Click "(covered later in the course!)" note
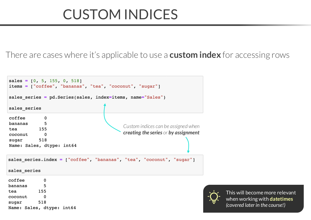This screenshot has height=220, width=311. click(x=256, y=205)
